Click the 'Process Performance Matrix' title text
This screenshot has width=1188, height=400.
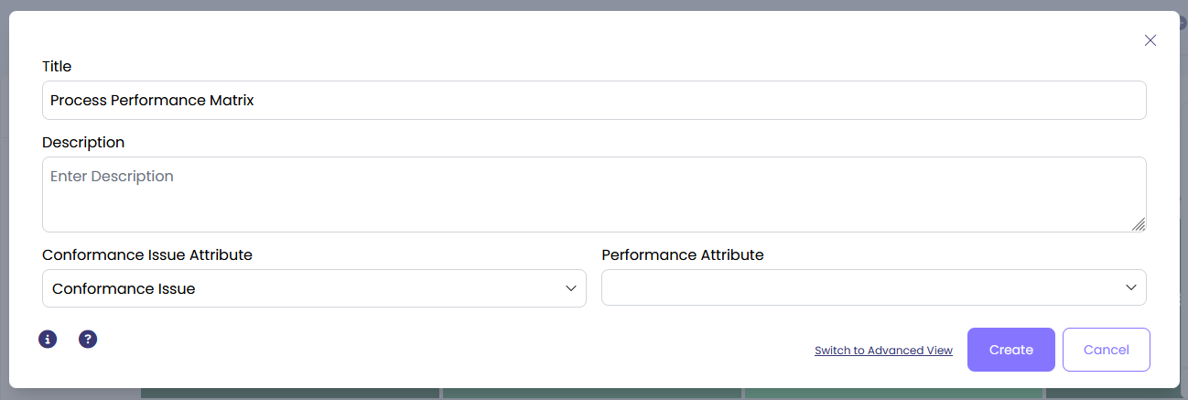point(152,101)
